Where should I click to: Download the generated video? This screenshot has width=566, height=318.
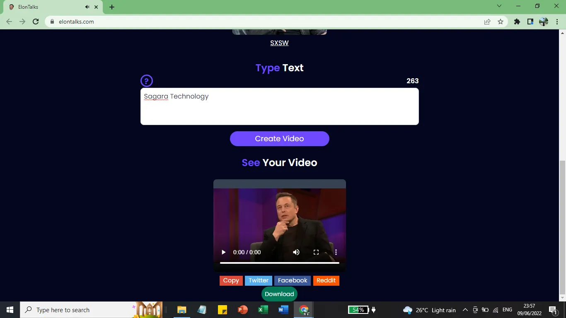279,294
